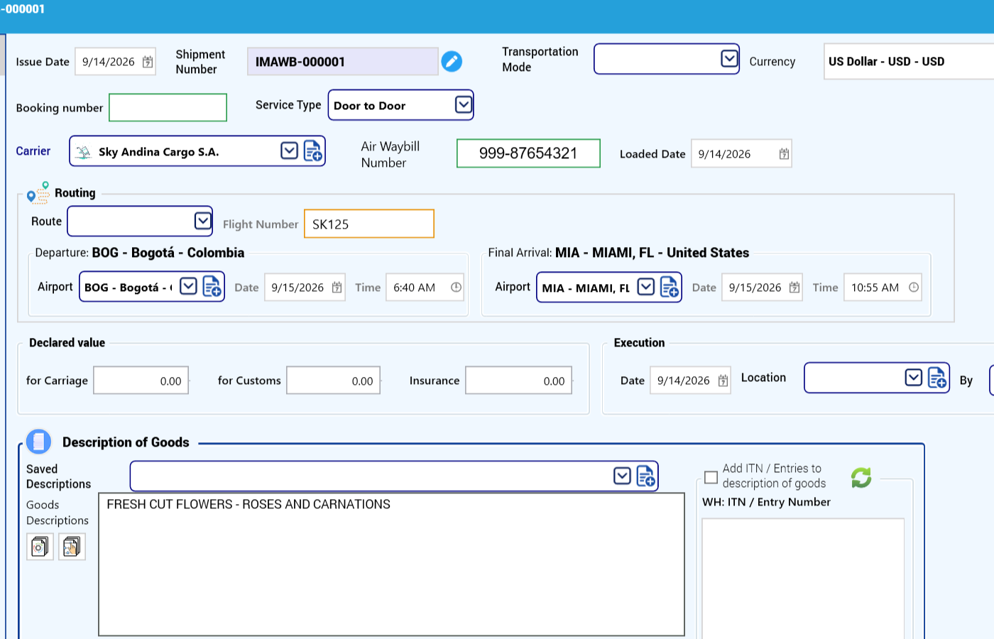Open calendar for departure Date

(337, 288)
